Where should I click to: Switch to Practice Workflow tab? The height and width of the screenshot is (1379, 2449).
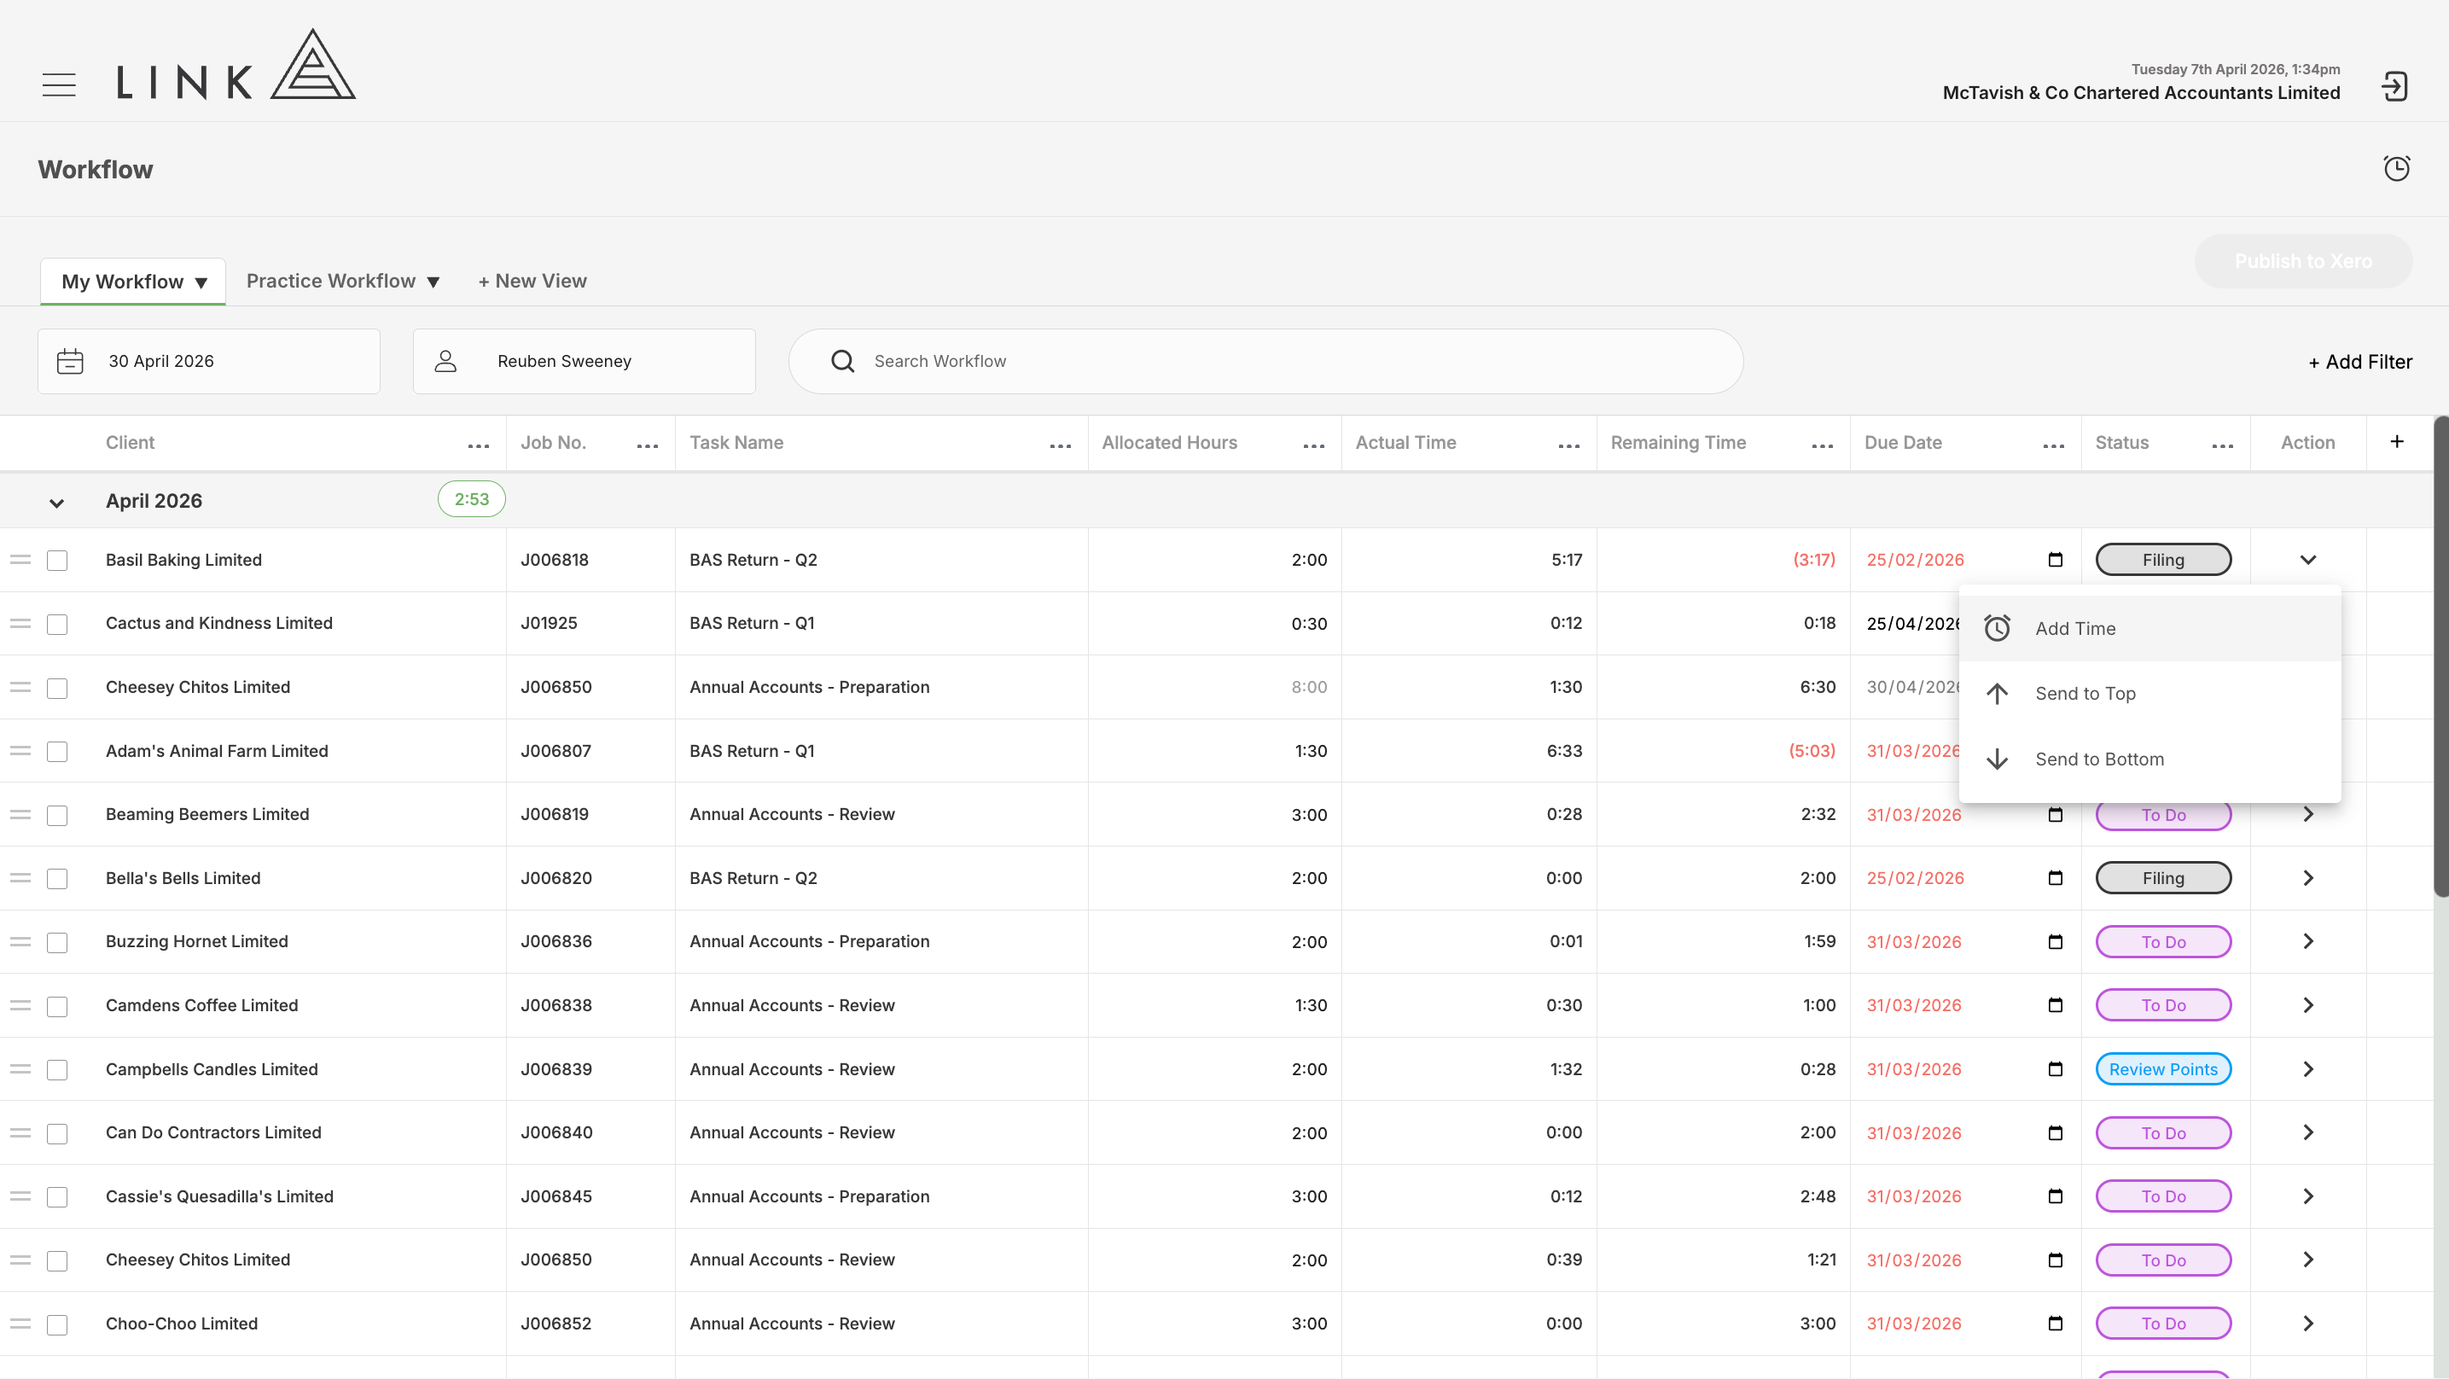pyautogui.click(x=331, y=281)
